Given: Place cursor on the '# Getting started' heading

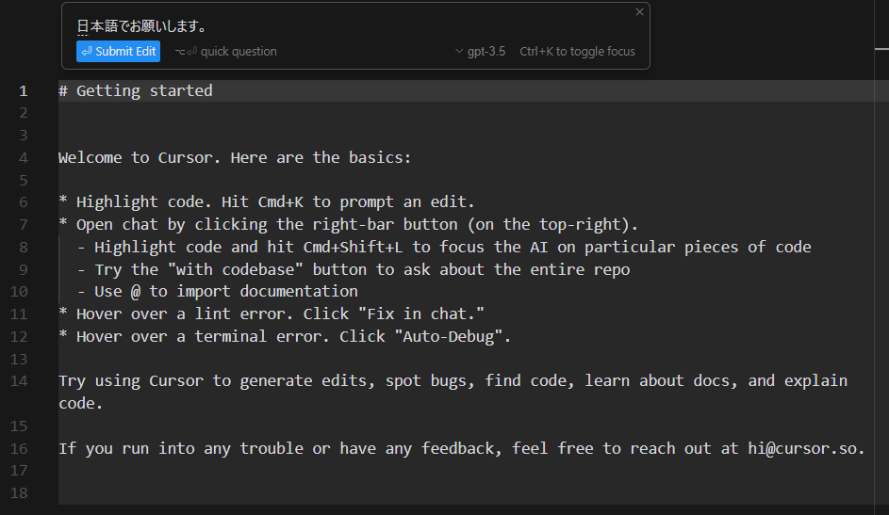Looking at the screenshot, I should point(136,91).
